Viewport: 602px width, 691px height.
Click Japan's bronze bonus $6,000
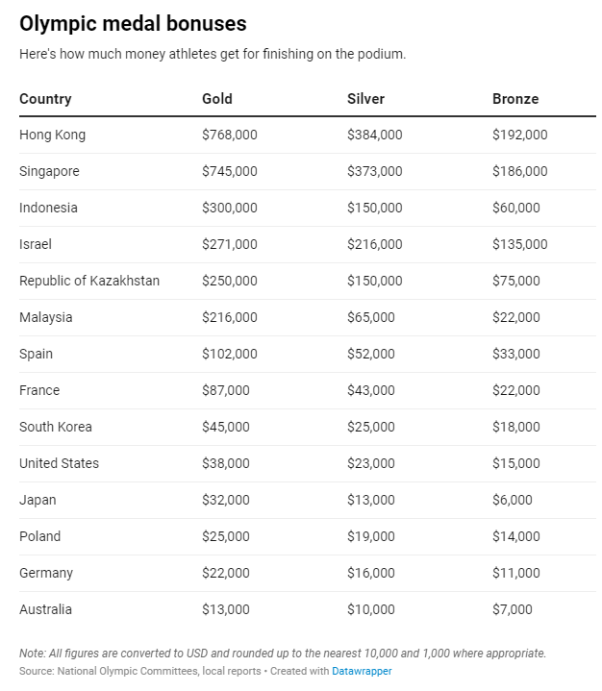point(513,501)
